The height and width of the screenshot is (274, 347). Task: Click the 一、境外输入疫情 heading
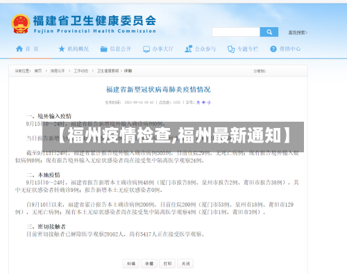pos(49,116)
